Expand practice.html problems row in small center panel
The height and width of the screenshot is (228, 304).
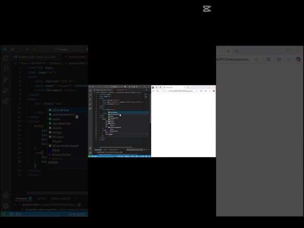point(94,152)
